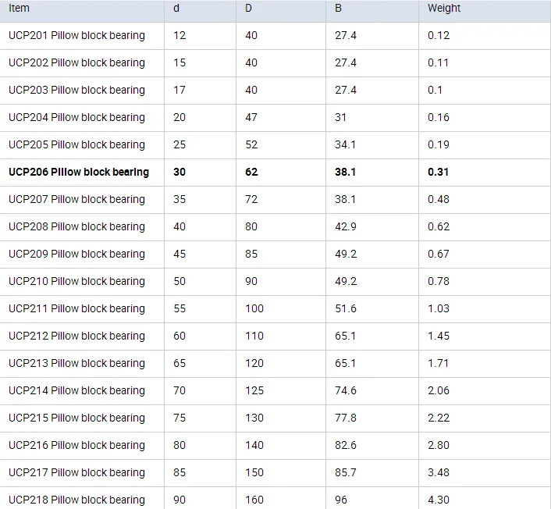The image size is (551, 509).
Task: Select the d column header
Action: [176, 8]
